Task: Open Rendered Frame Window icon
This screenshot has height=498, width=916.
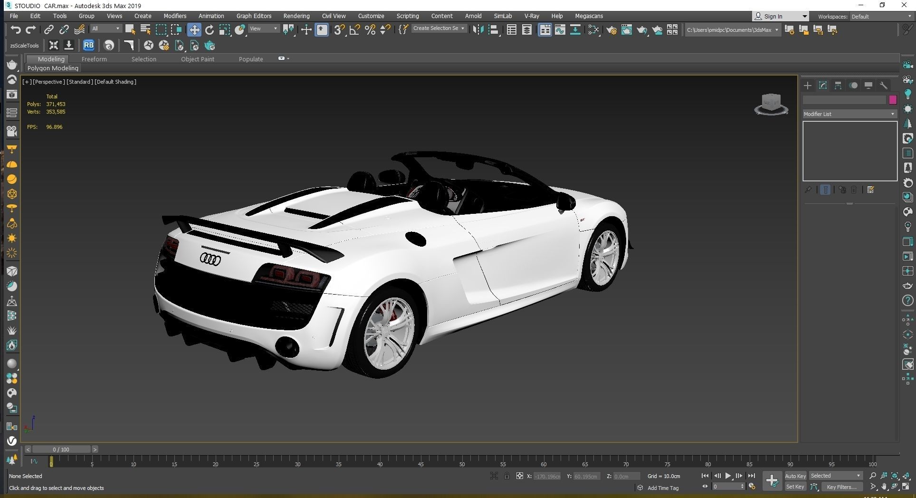Action: point(627,29)
